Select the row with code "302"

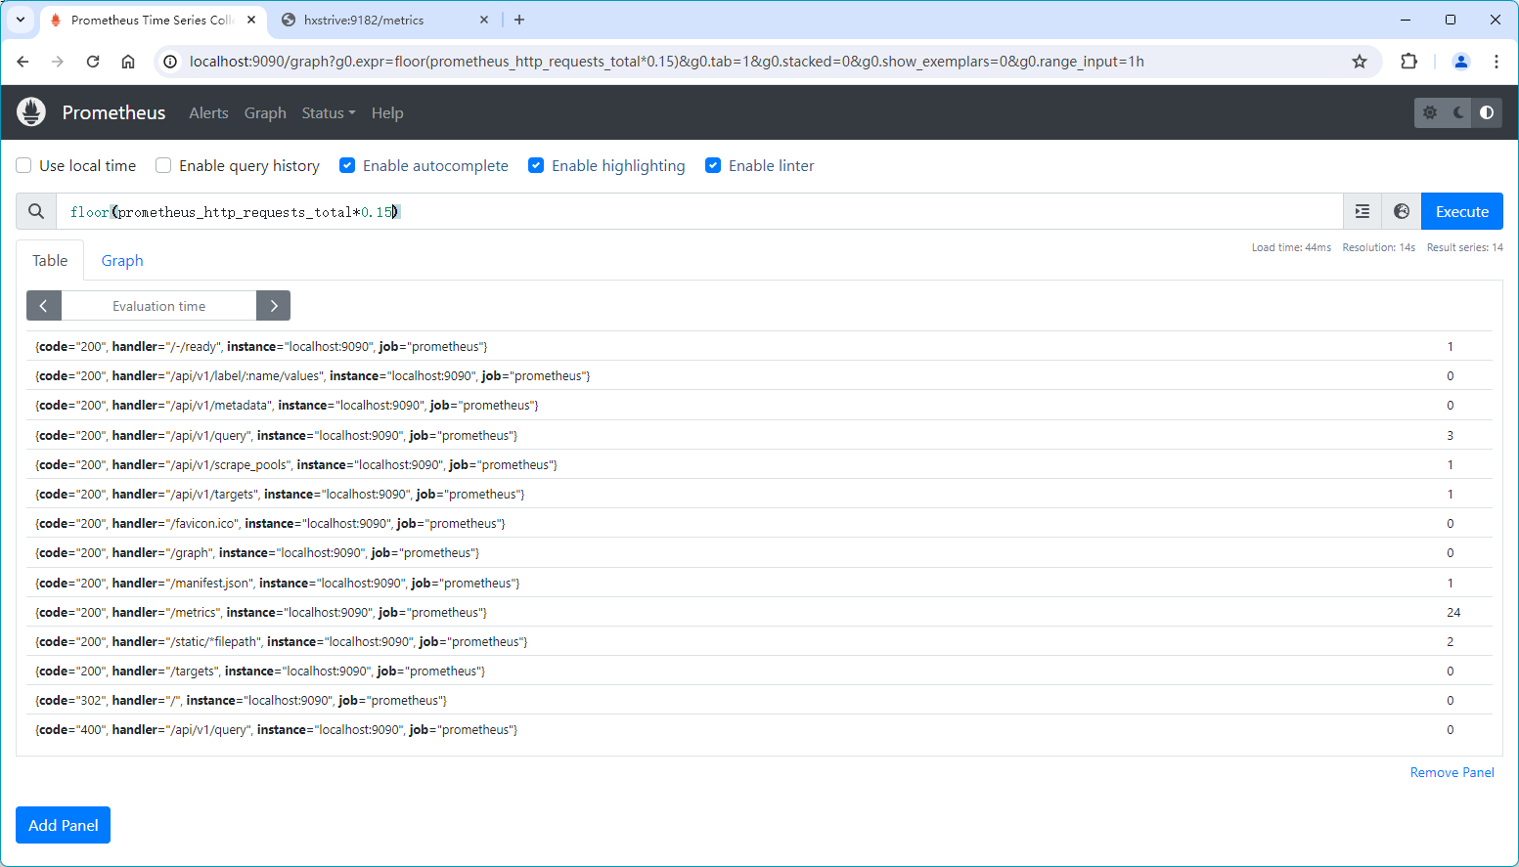[x=759, y=700]
